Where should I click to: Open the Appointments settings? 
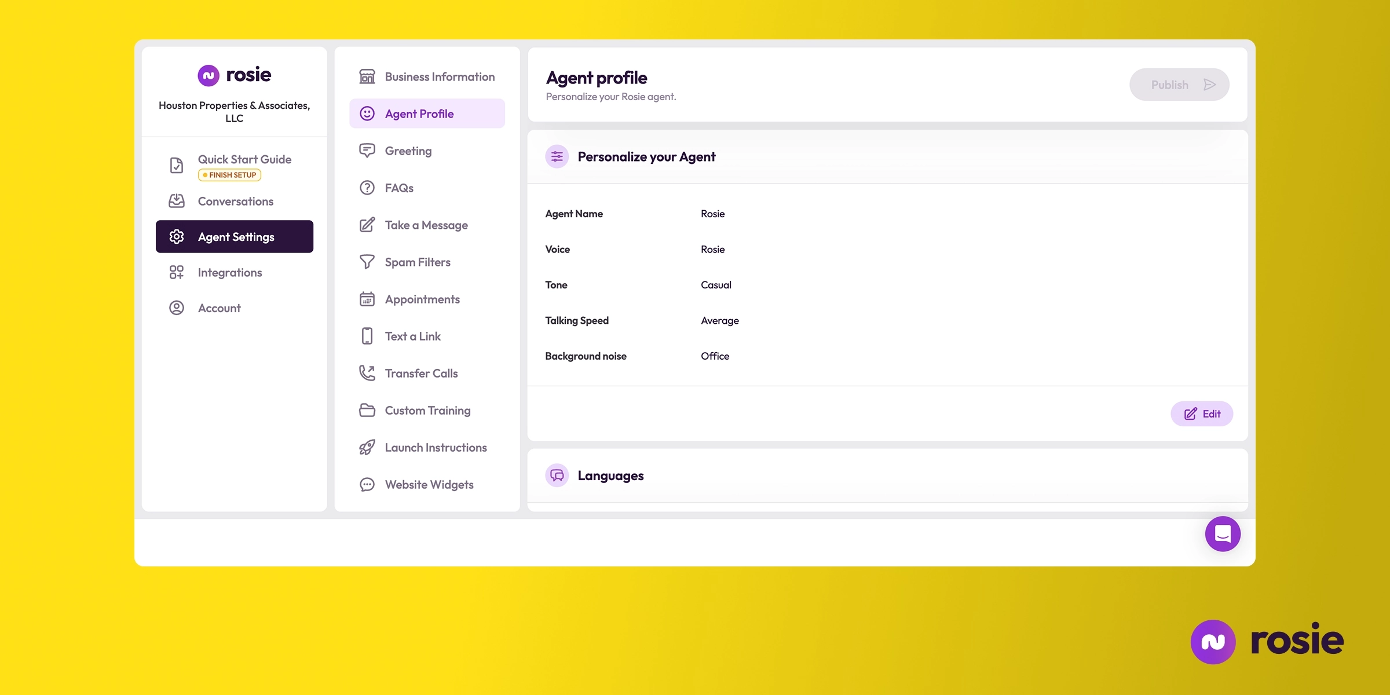427,299
